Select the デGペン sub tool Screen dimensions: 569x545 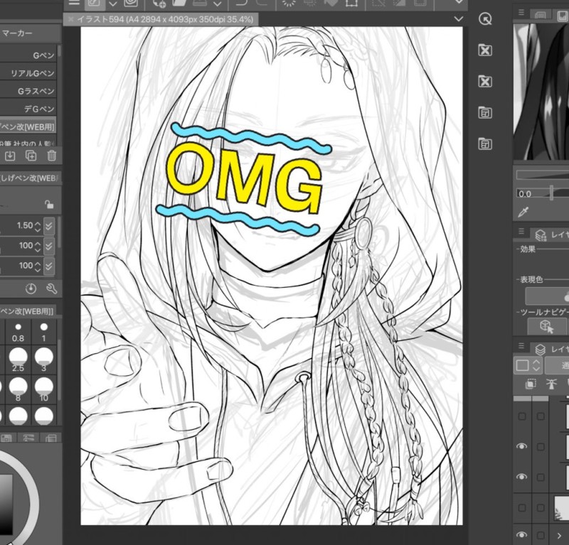tap(28, 109)
